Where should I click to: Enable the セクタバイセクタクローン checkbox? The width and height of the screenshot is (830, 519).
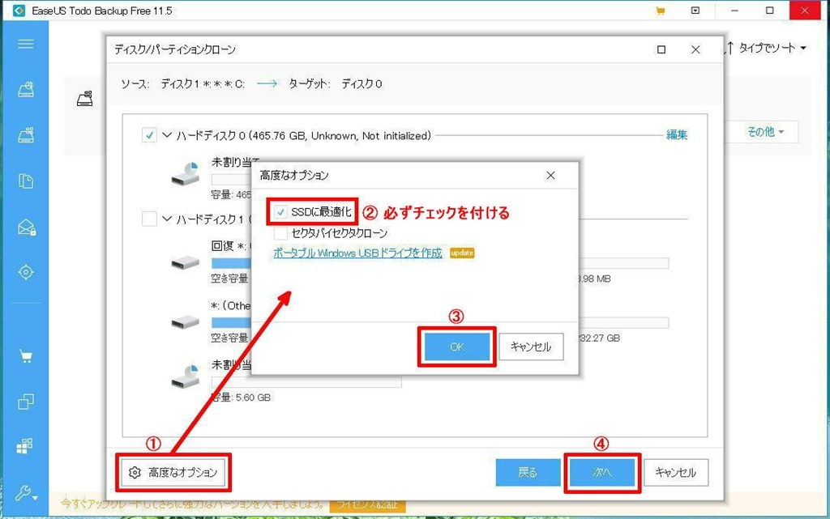point(280,233)
